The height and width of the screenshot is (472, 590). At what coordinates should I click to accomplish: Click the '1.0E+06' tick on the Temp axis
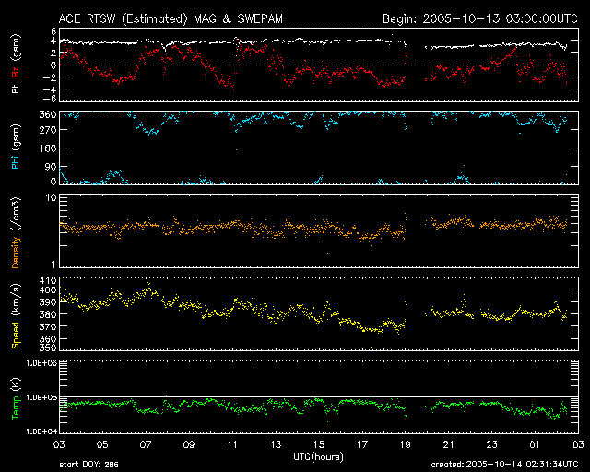(x=41, y=363)
